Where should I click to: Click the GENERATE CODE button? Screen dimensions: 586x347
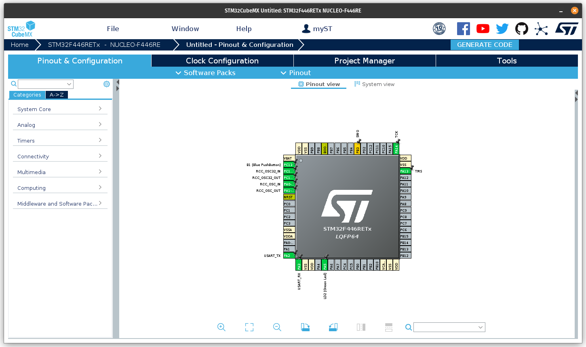(x=485, y=45)
